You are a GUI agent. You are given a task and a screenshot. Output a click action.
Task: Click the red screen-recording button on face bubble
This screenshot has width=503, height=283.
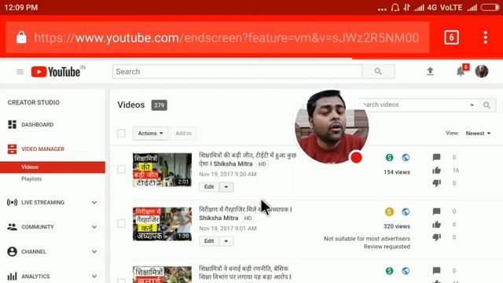(356, 157)
